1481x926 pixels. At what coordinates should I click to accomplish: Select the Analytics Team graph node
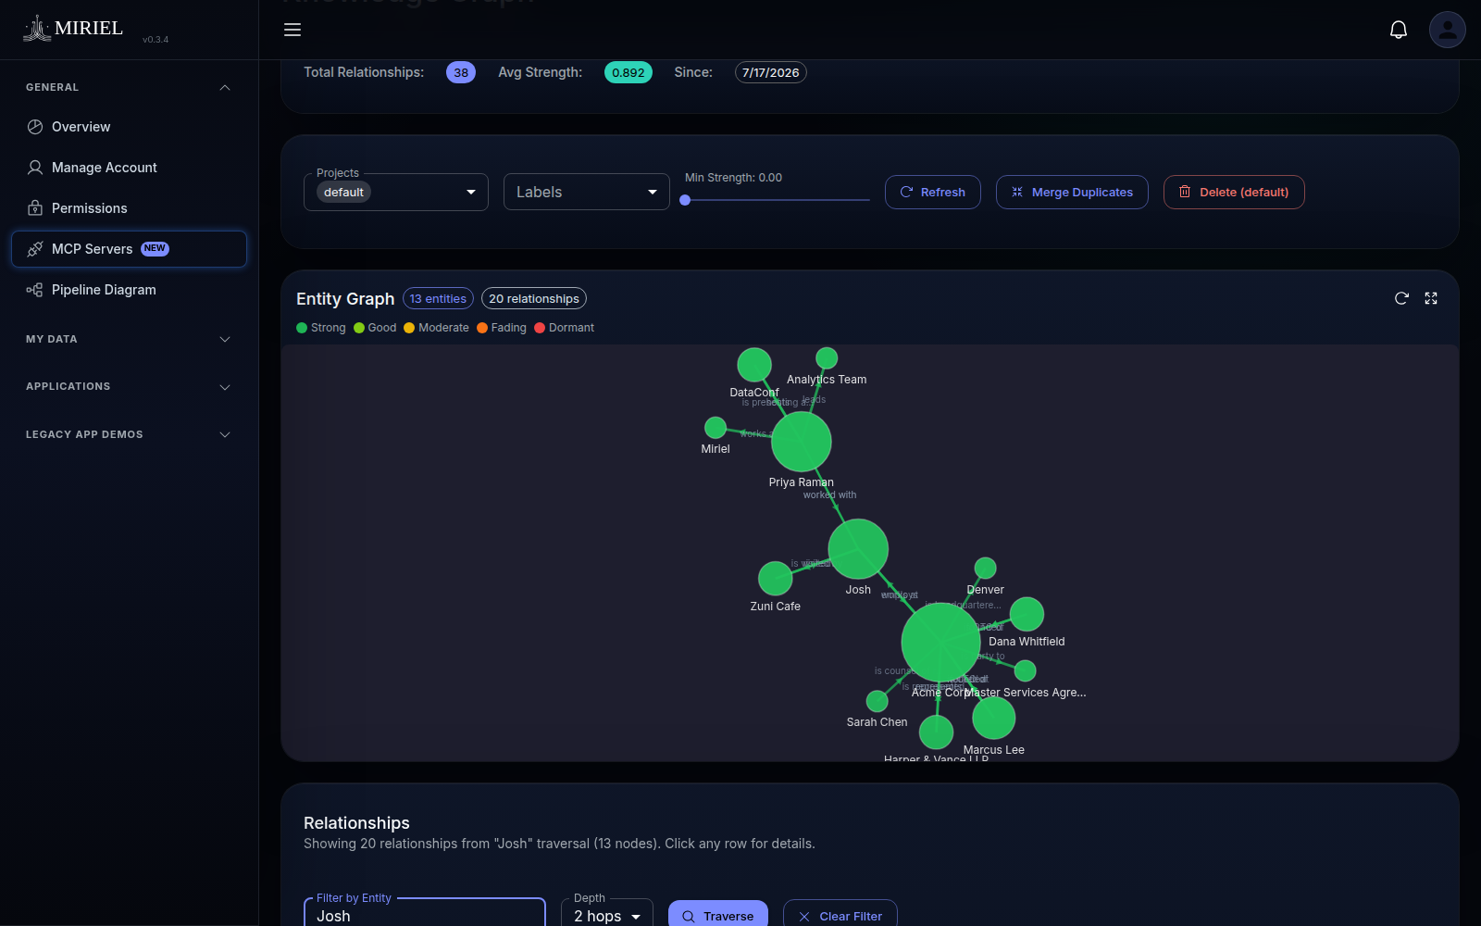pos(827,358)
